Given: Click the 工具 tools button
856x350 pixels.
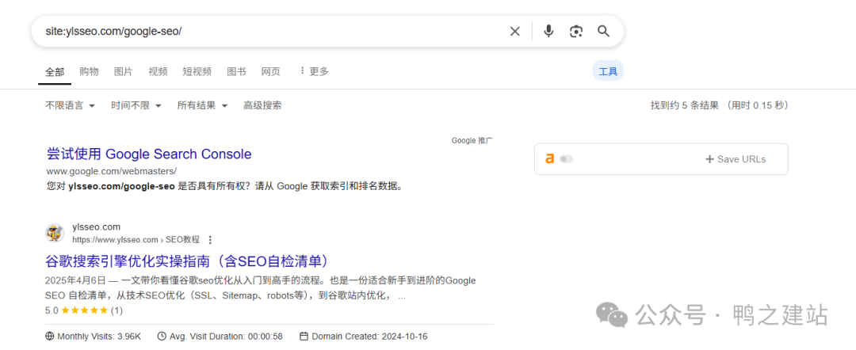Looking at the screenshot, I should (608, 71).
